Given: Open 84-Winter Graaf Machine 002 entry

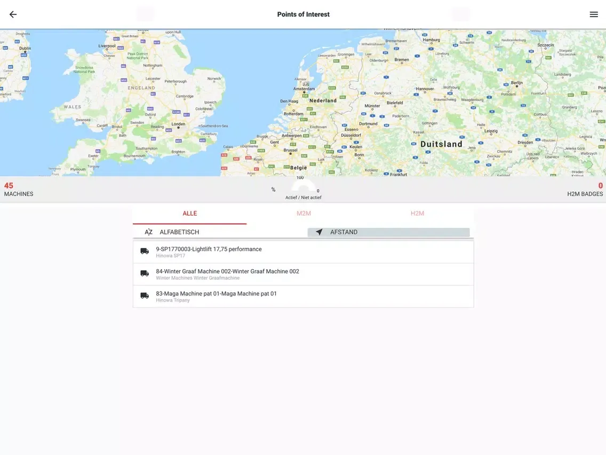Looking at the screenshot, I should (x=304, y=274).
